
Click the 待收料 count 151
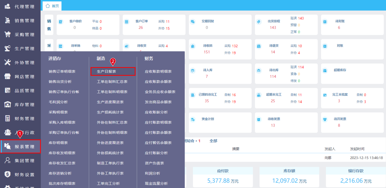click(207, 52)
